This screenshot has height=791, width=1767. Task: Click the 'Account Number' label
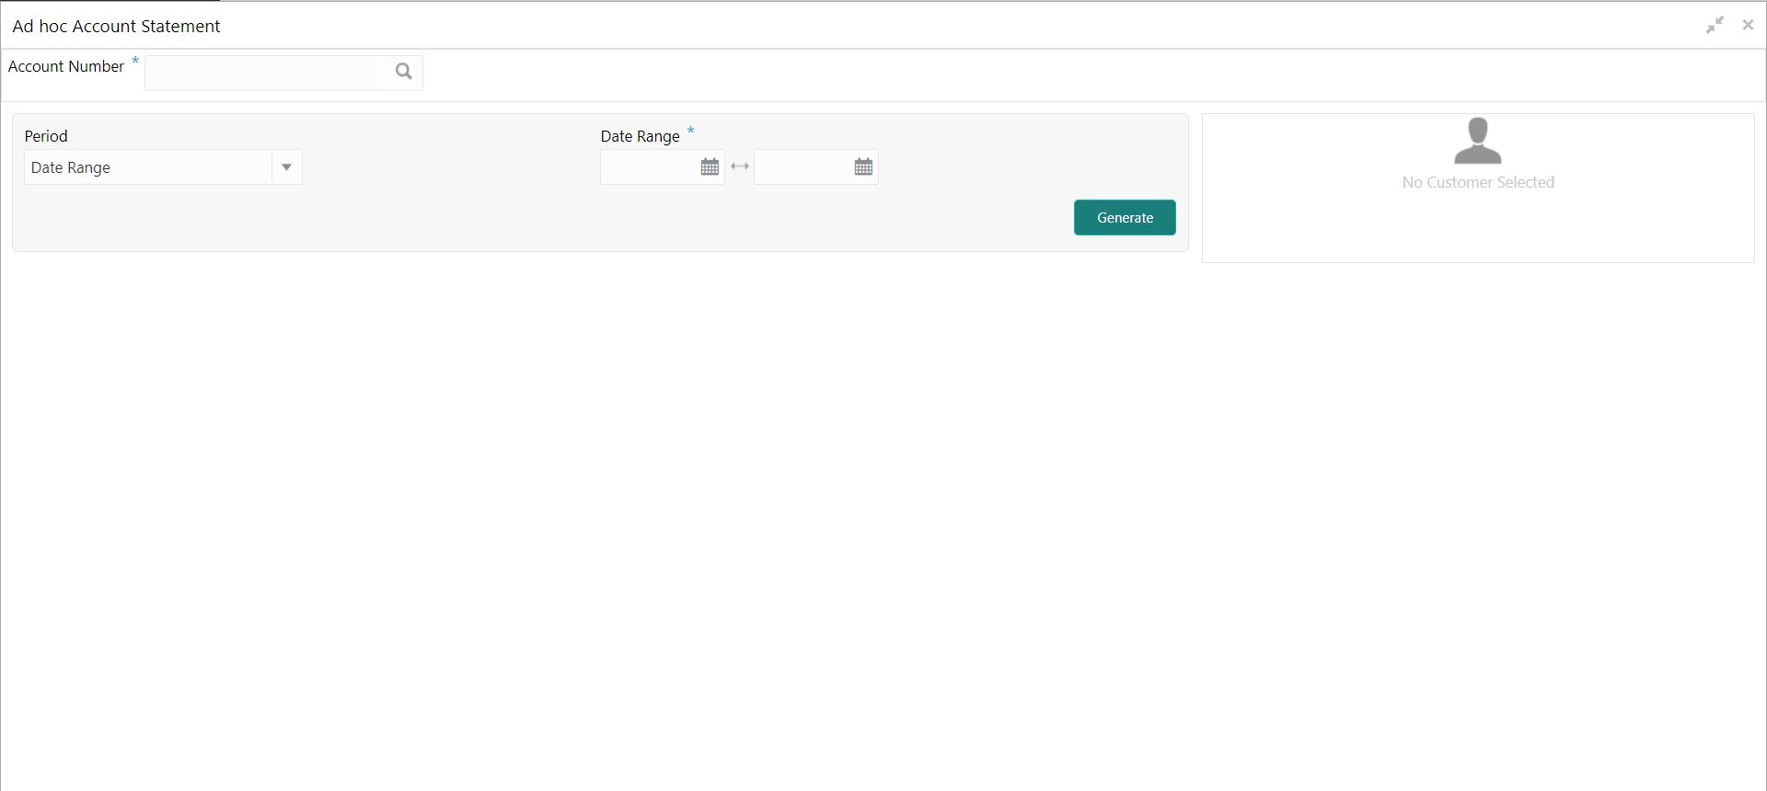point(66,66)
